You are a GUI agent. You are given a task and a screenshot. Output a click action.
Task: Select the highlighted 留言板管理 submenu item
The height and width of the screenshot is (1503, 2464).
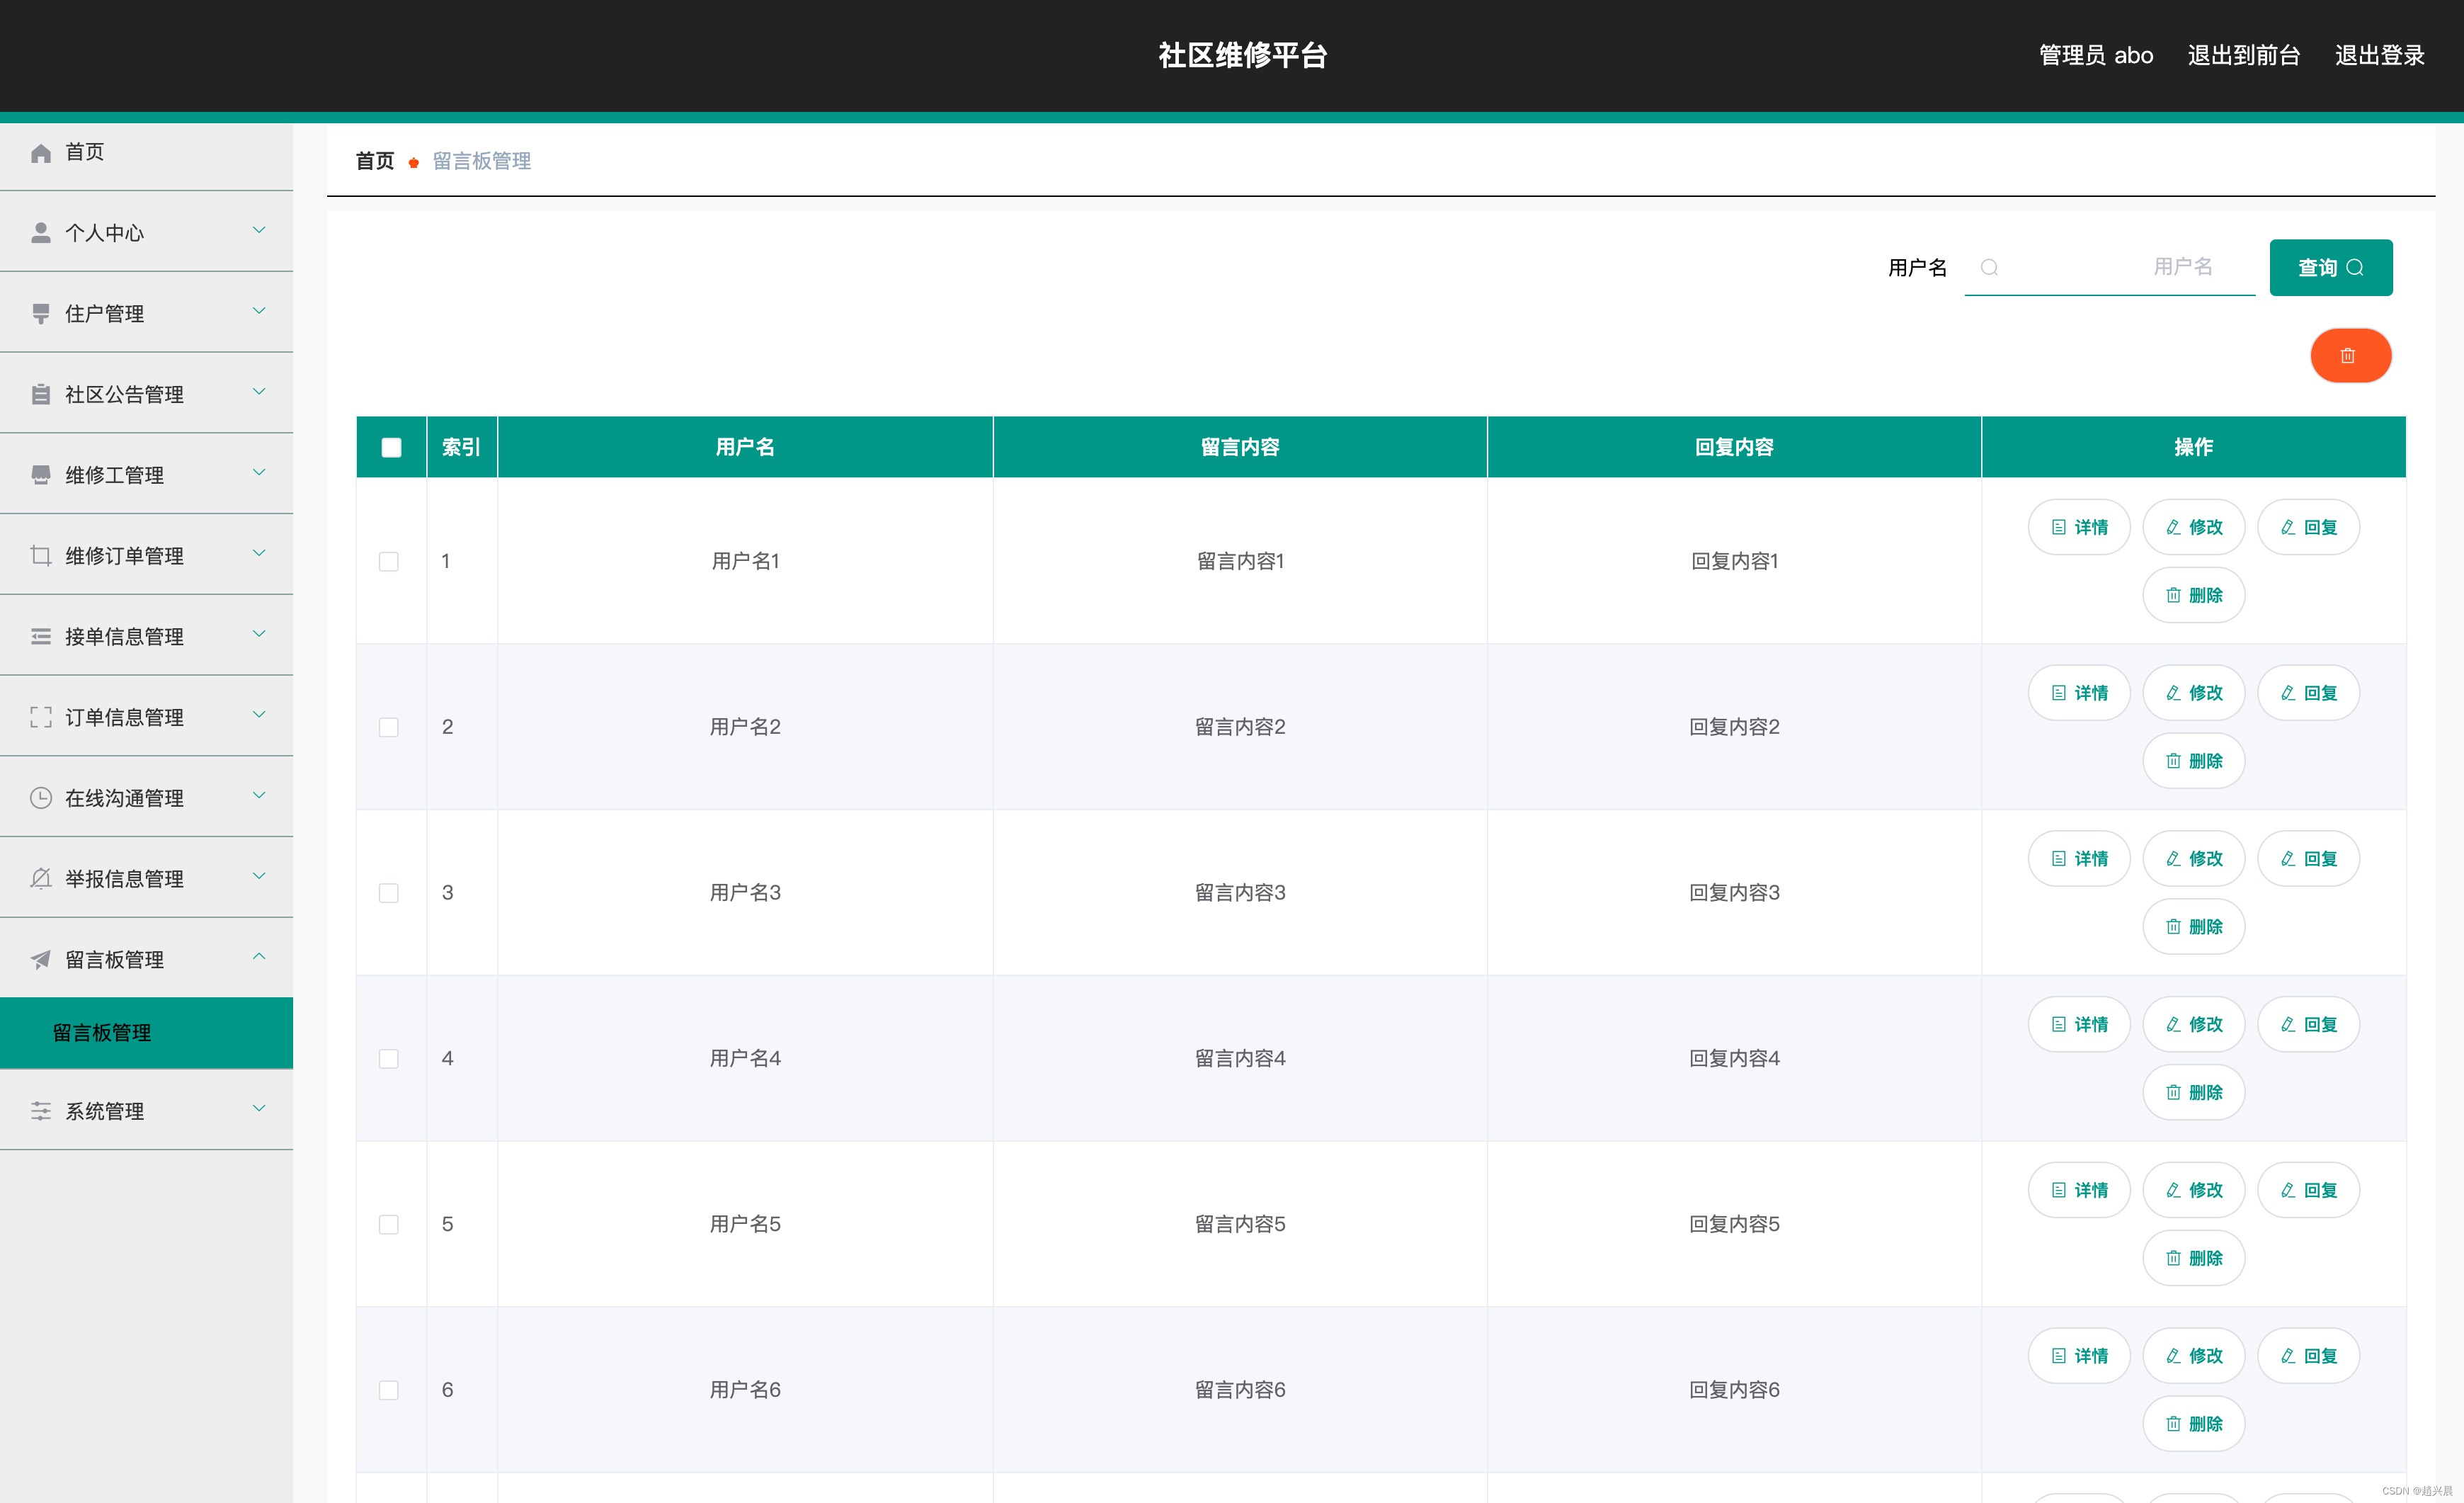(146, 1033)
